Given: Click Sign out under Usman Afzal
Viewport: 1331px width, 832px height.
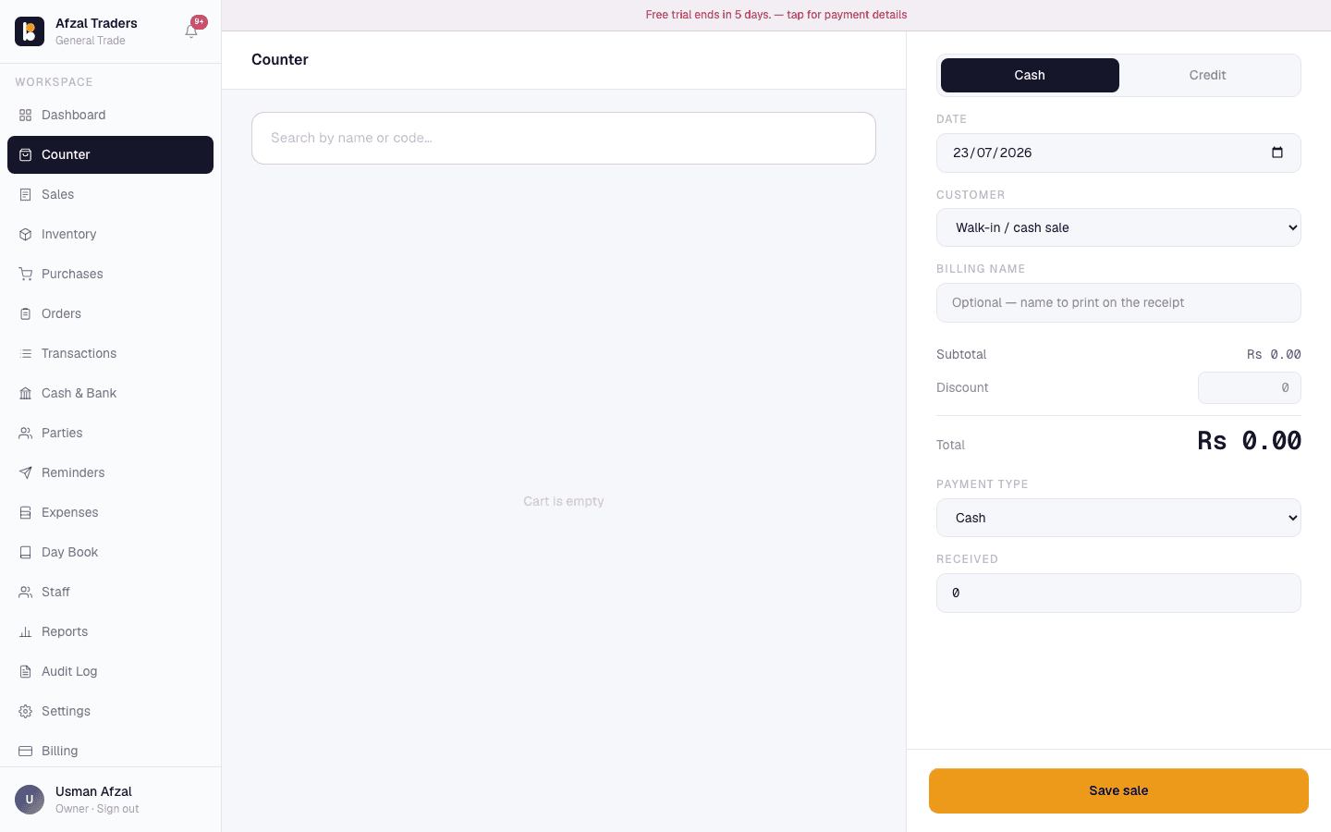Looking at the screenshot, I should (118, 809).
